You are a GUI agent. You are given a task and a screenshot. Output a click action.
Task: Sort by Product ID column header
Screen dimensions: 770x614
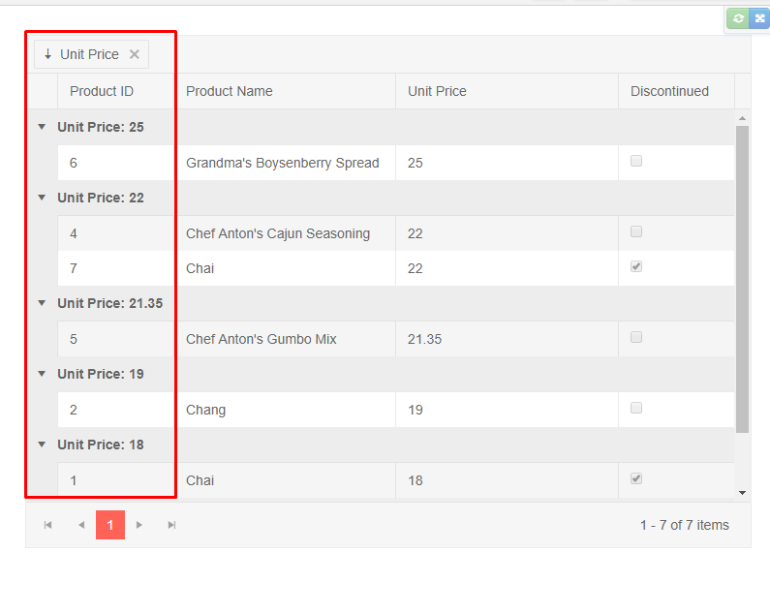[x=102, y=91]
